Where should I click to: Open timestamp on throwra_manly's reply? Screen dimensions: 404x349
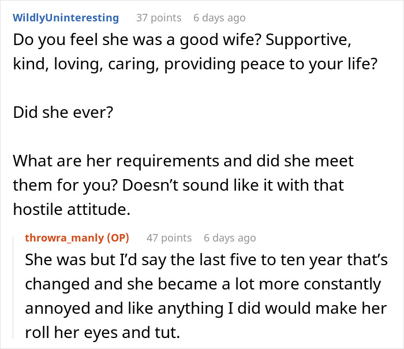click(230, 237)
